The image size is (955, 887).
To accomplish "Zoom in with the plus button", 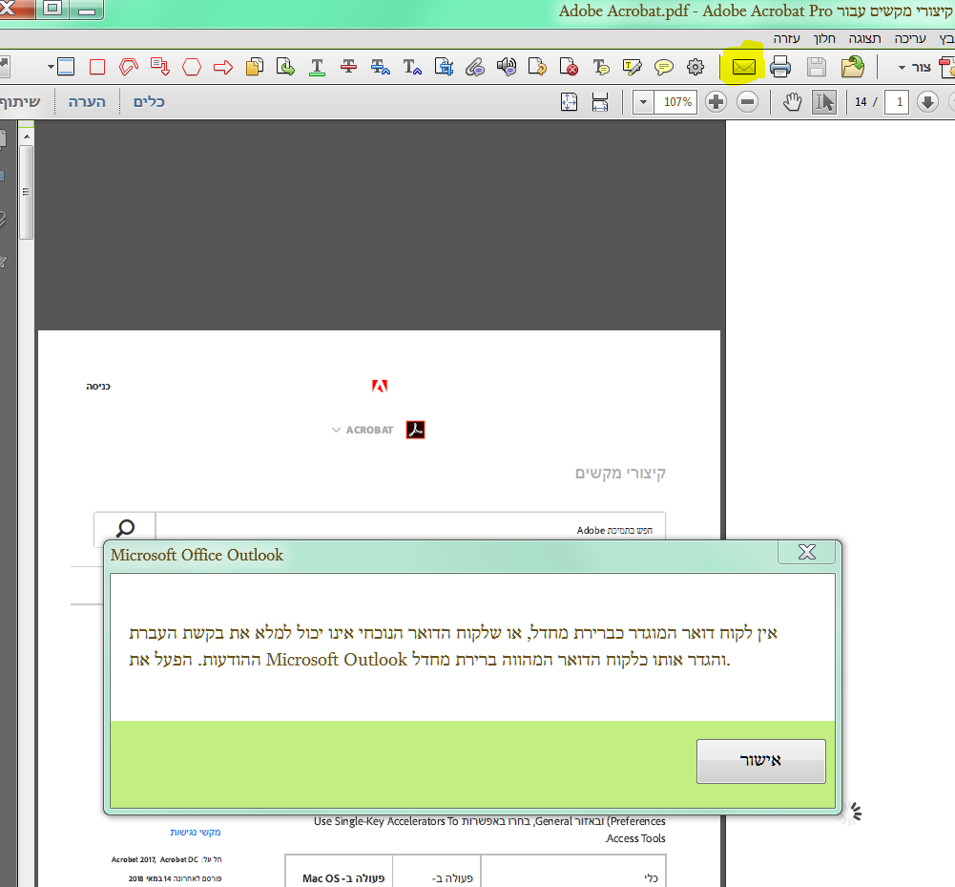I will tap(716, 102).
